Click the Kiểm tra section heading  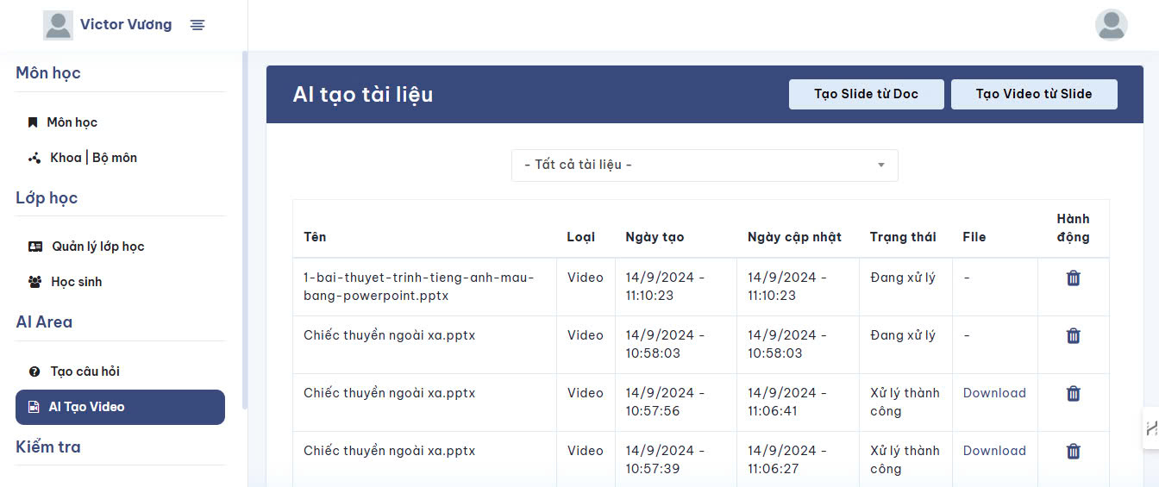point(48,446)
